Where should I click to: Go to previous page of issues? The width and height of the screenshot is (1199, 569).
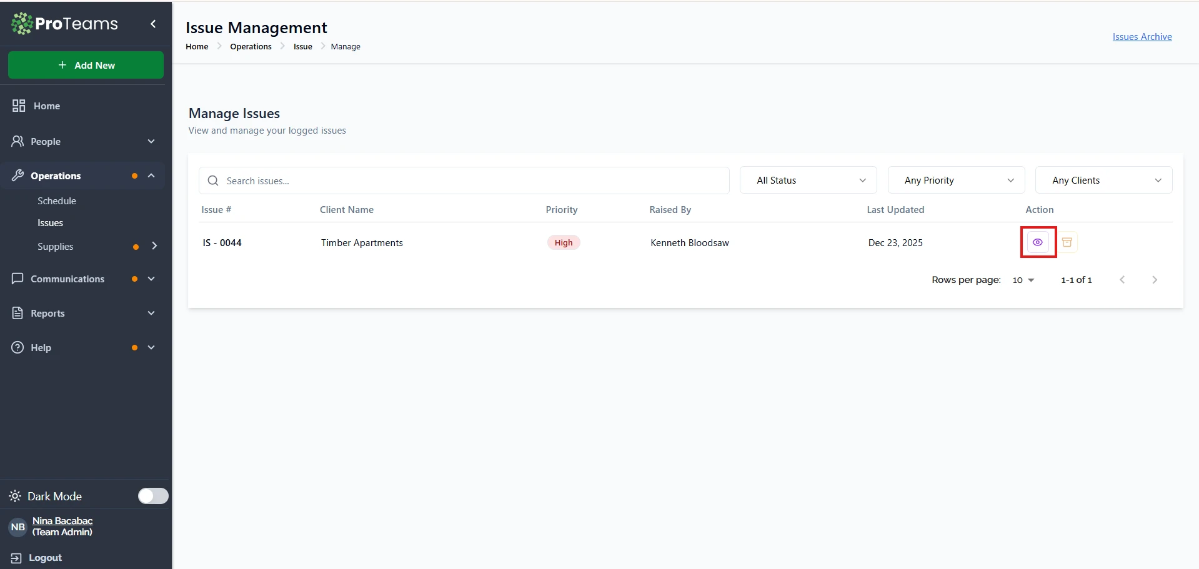click(1122, 280)
